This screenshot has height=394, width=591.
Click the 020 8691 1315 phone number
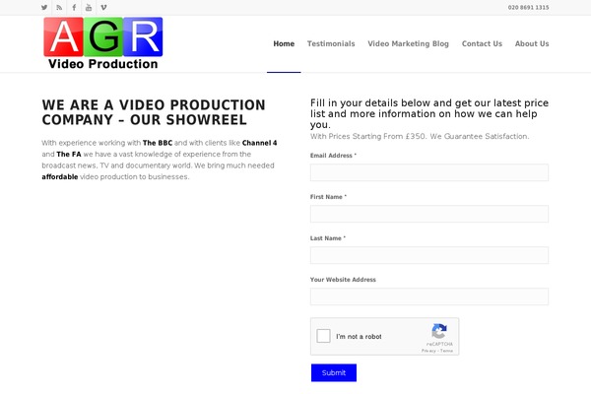[528, 8]
